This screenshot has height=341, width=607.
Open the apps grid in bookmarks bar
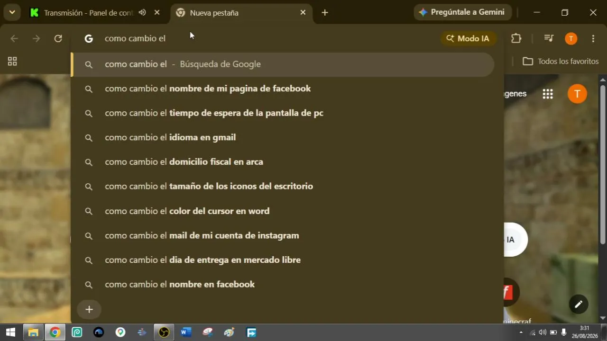(x=12, y=62)
